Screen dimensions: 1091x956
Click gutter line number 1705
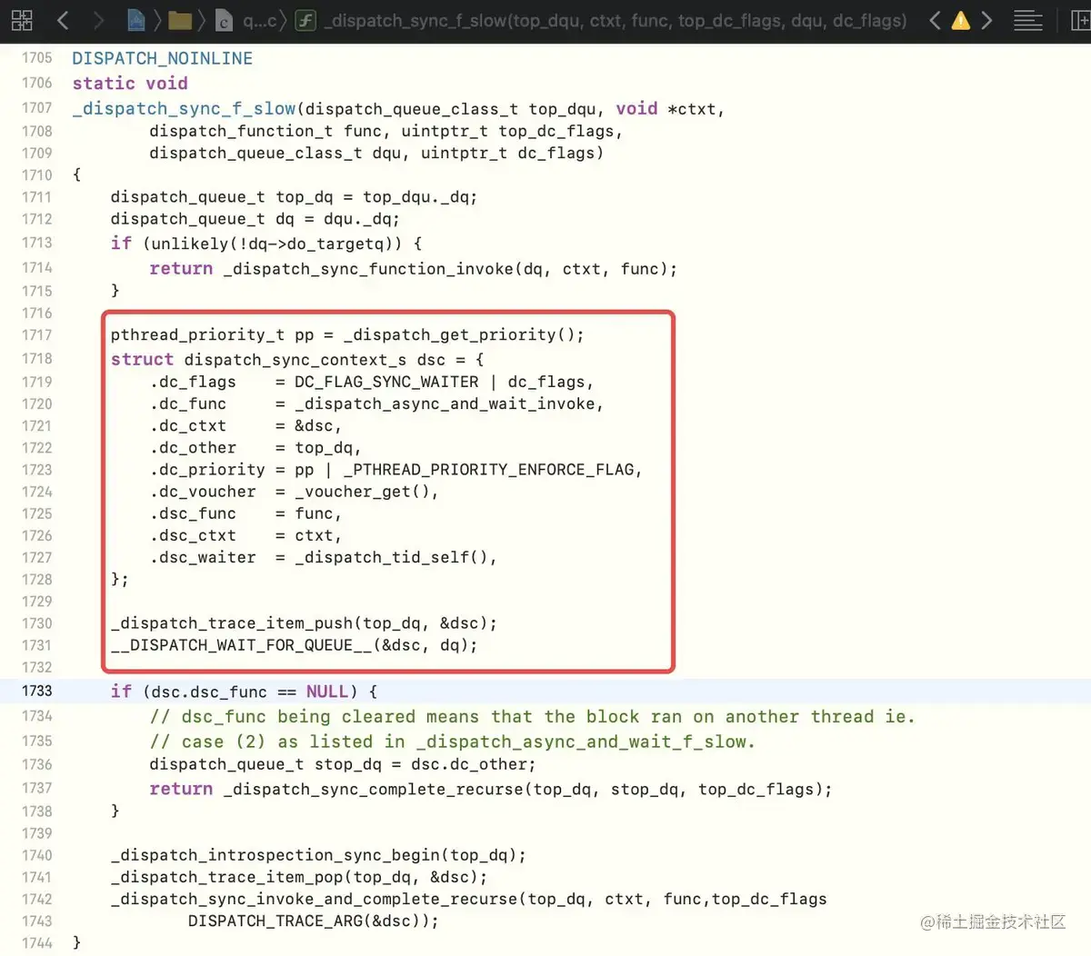[37, 58]
